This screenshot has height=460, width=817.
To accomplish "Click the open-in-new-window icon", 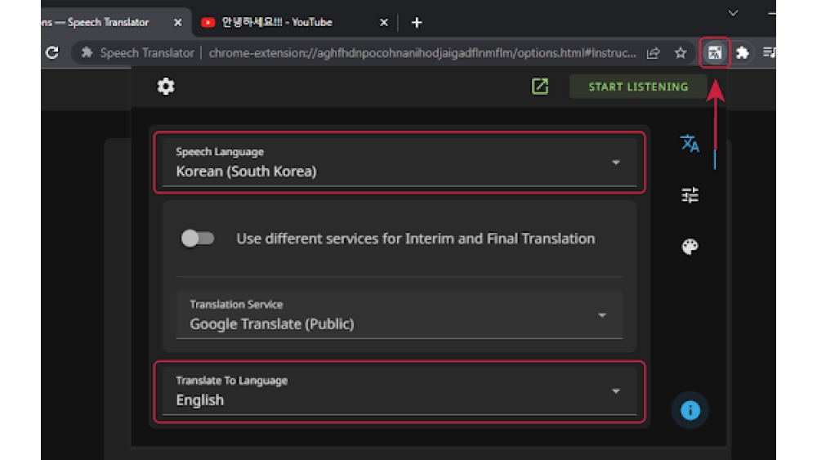I will point(540,87).
